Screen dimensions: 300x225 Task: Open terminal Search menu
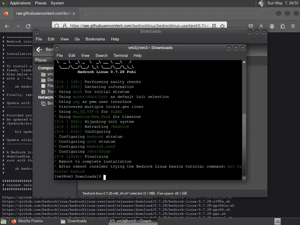tap(102, 55)
